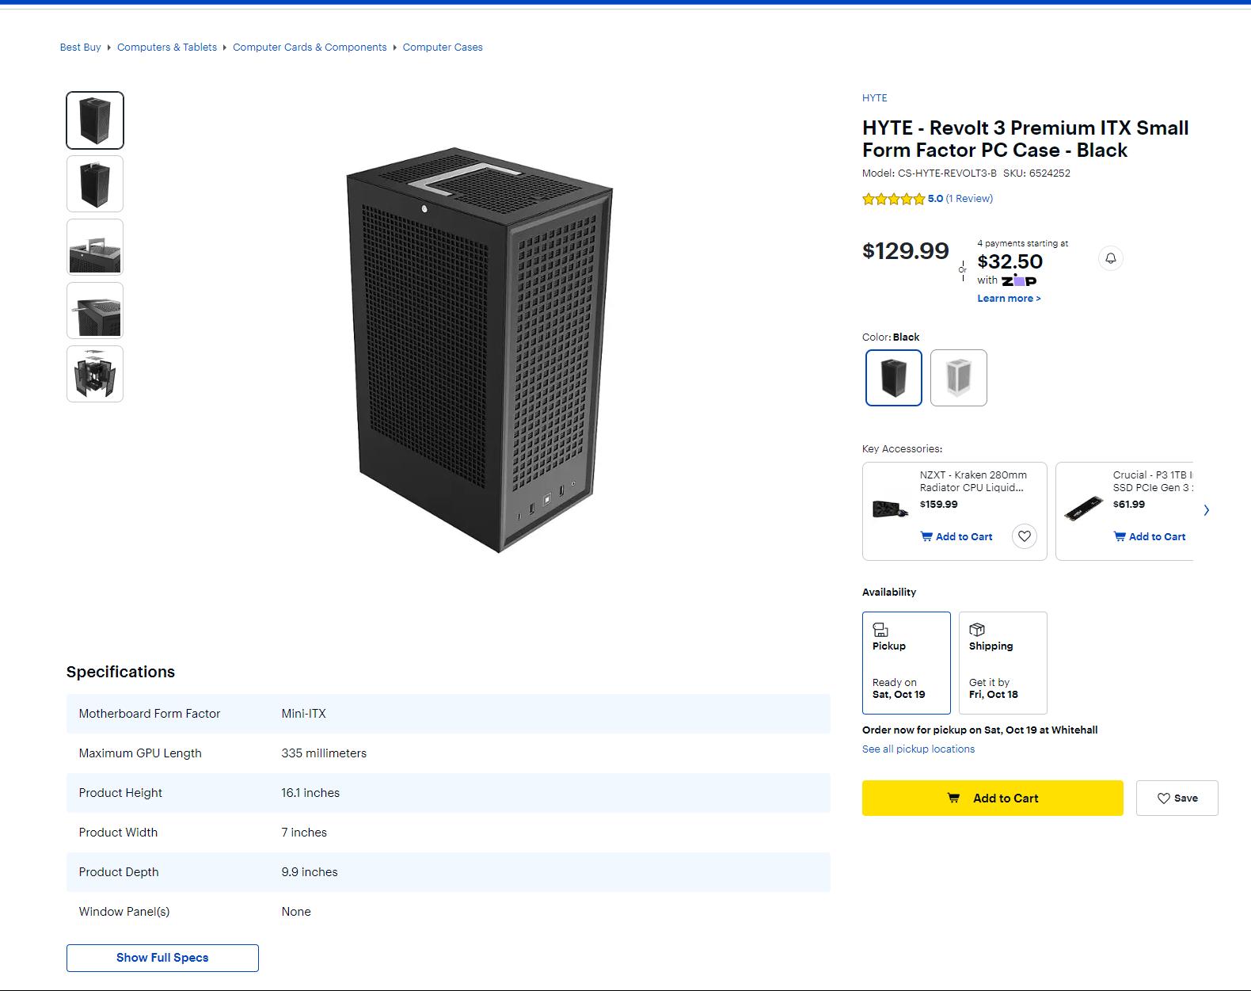Open Computer Cases in the breadcrumb
The image size is (1251, 991).
click(443, 47)
